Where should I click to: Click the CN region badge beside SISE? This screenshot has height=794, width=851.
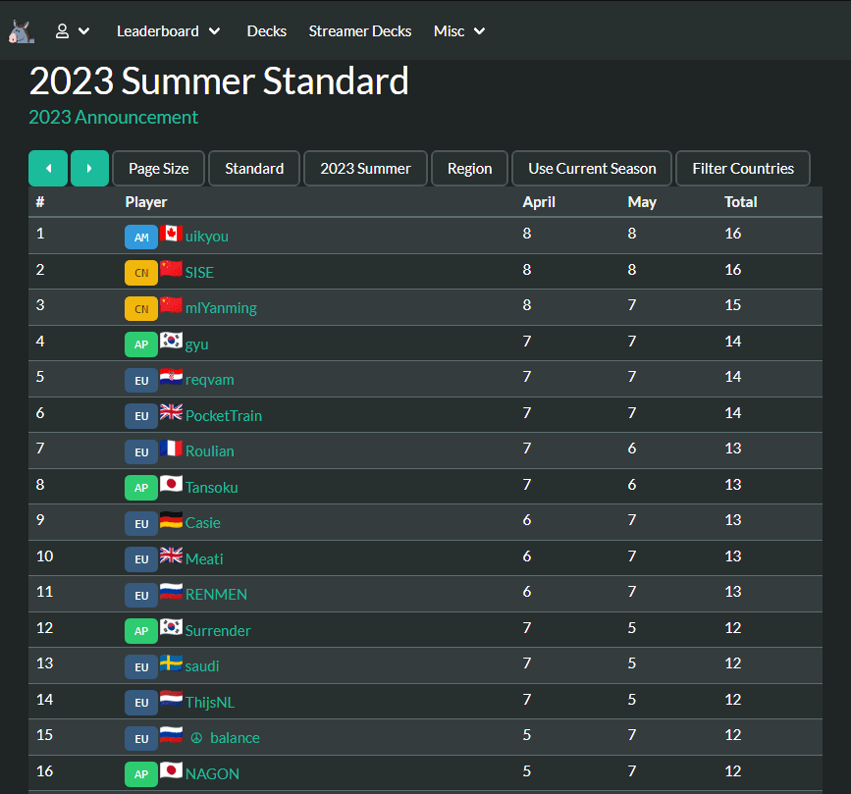pos(140,272)
